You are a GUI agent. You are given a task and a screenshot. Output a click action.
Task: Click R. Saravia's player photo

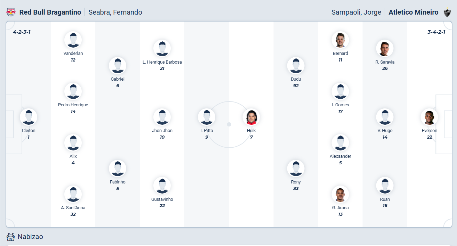(385, 49)
